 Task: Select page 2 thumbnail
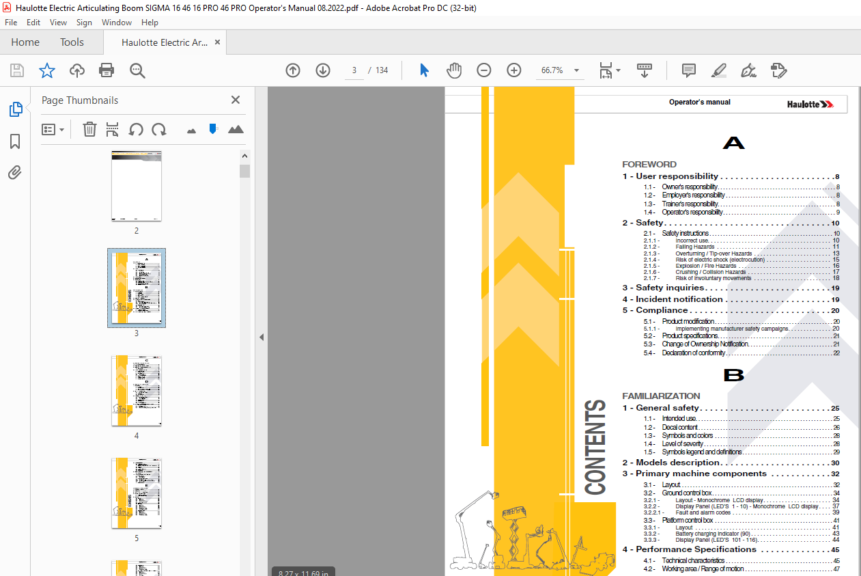click(x=137, y=186)
